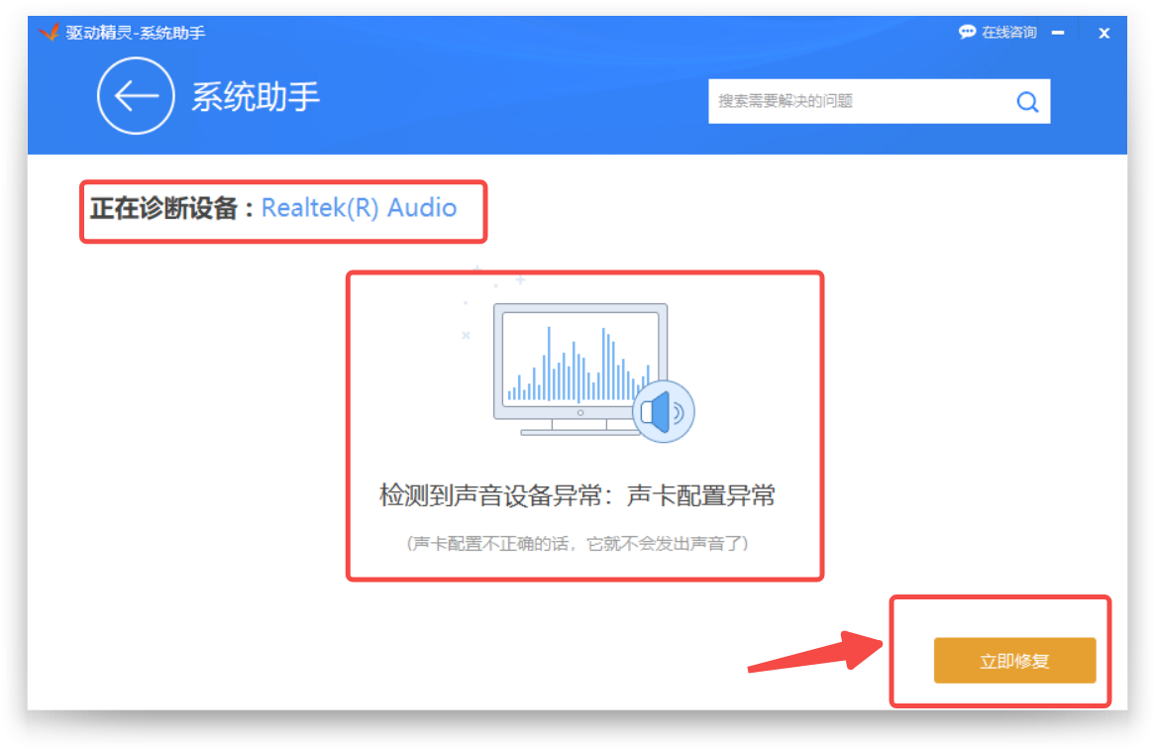Click the gray 声卡配置不正确 hint text
Screen dimensions: 1156x751
click(x=578, y=543)
